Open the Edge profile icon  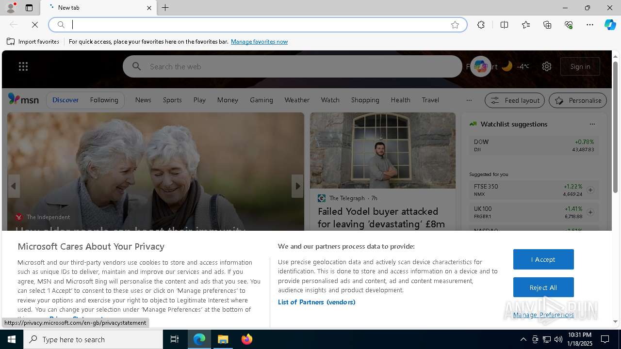click(10, 8)
